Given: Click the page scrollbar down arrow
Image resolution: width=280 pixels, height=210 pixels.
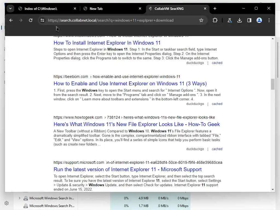Looking at the screenshot, I should pos(273,189).
